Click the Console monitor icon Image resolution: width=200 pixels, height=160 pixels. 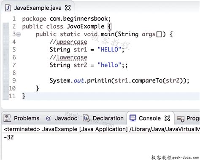[133, 118]
